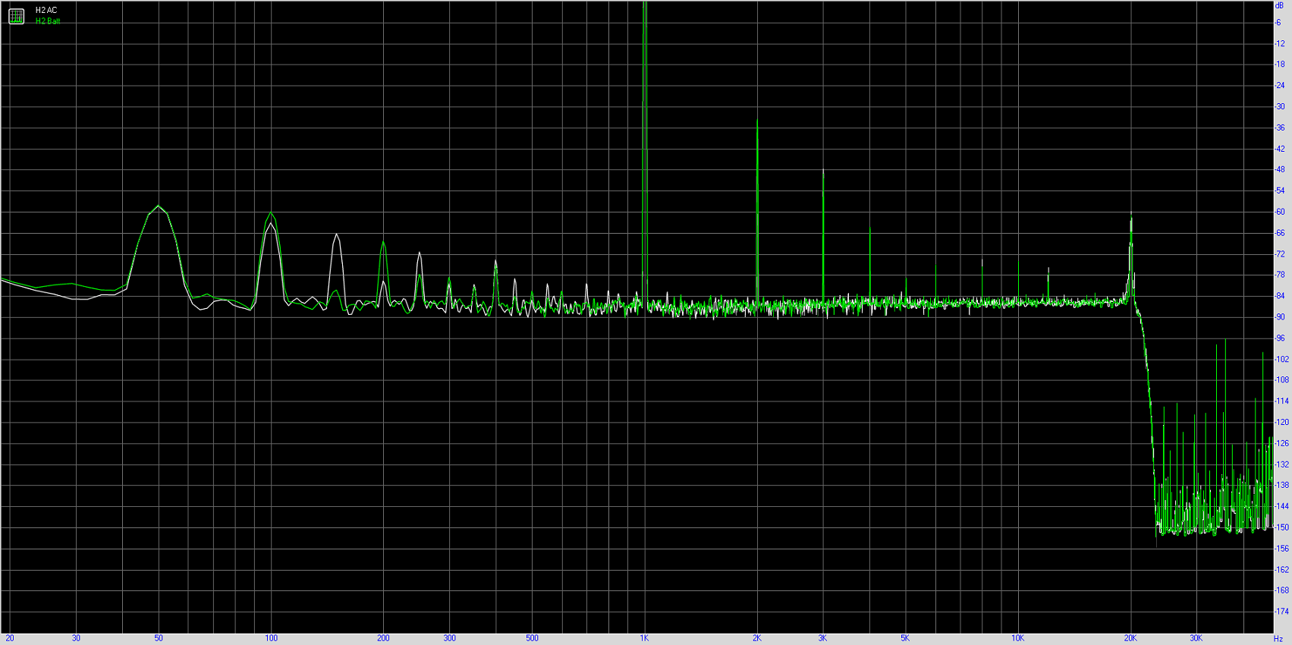Click the "-174" dB axis label

(1281, 611)
